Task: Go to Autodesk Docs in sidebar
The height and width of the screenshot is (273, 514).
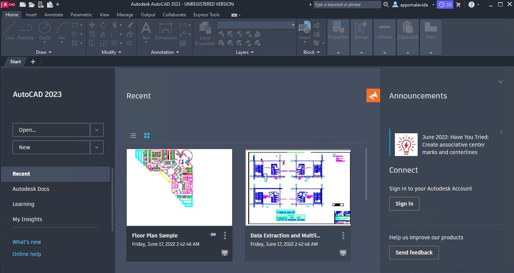Action: point(31,189)
